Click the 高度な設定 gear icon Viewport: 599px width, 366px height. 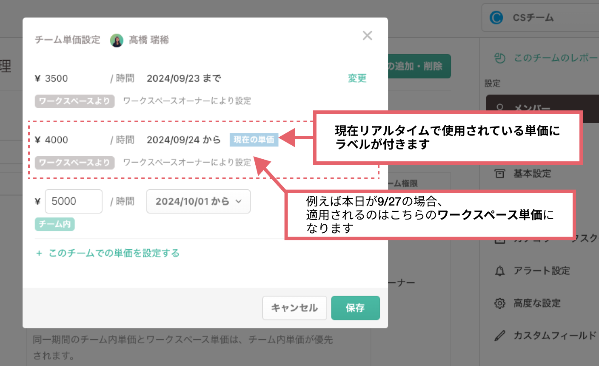(x=500, y=303)
